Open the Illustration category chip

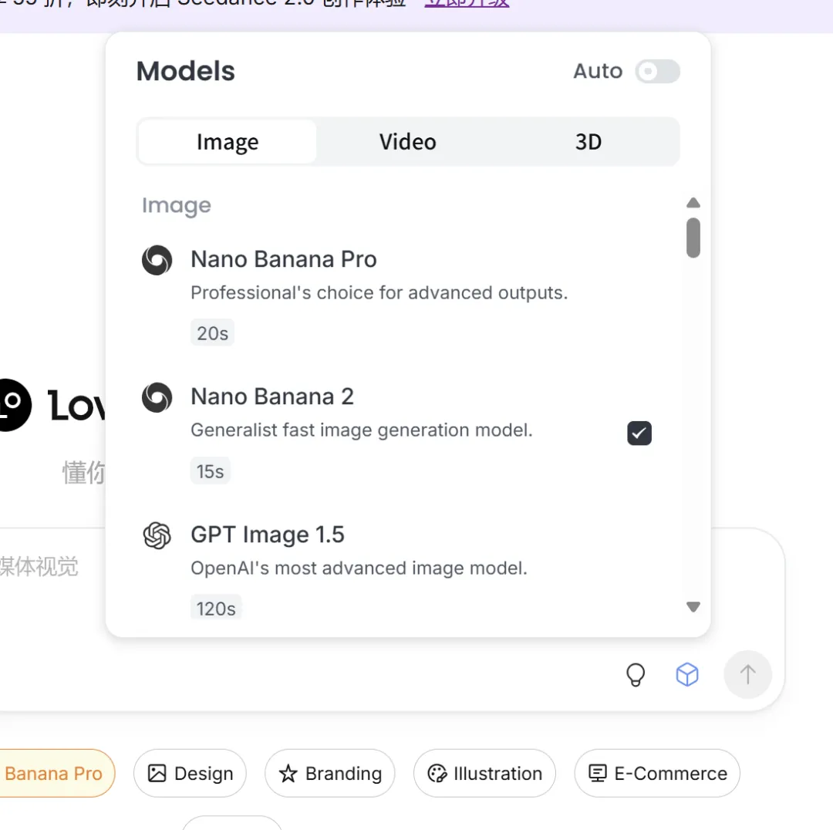484,773
